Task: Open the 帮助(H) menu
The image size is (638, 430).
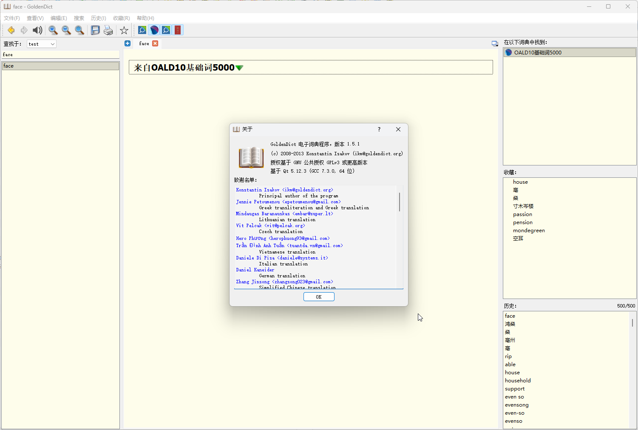Action: [x=145, y=18]
